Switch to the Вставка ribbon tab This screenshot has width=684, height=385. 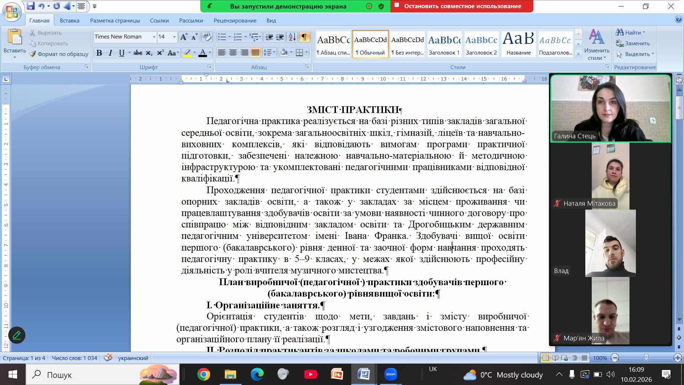[x=69, y=20]
